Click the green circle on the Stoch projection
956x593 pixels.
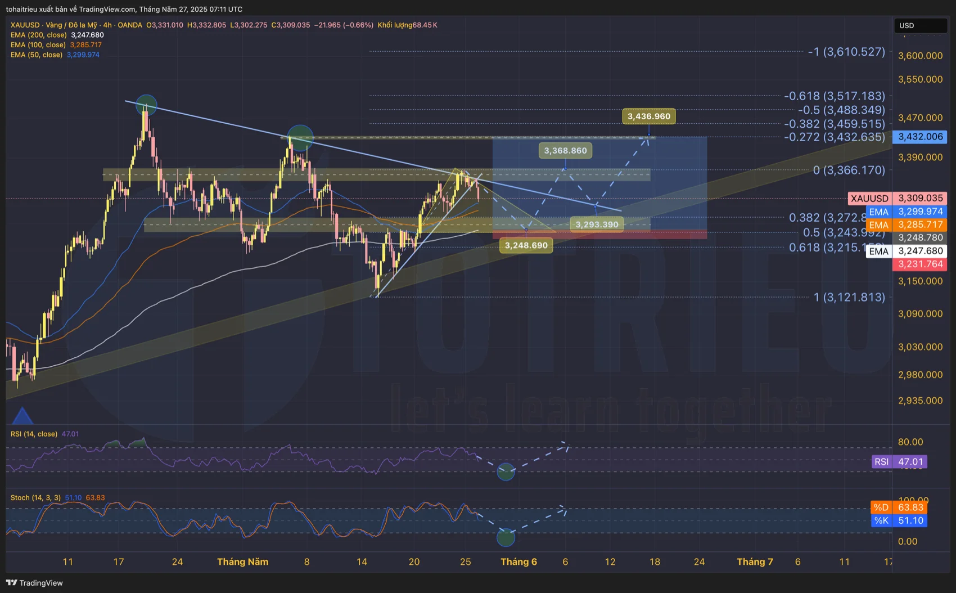[x=506, y=538]
